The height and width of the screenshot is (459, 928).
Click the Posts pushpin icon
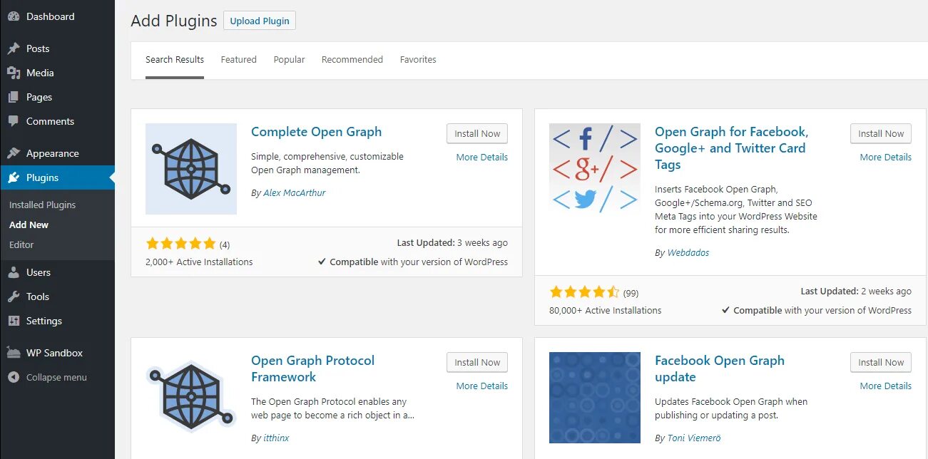tap(14, 48)
